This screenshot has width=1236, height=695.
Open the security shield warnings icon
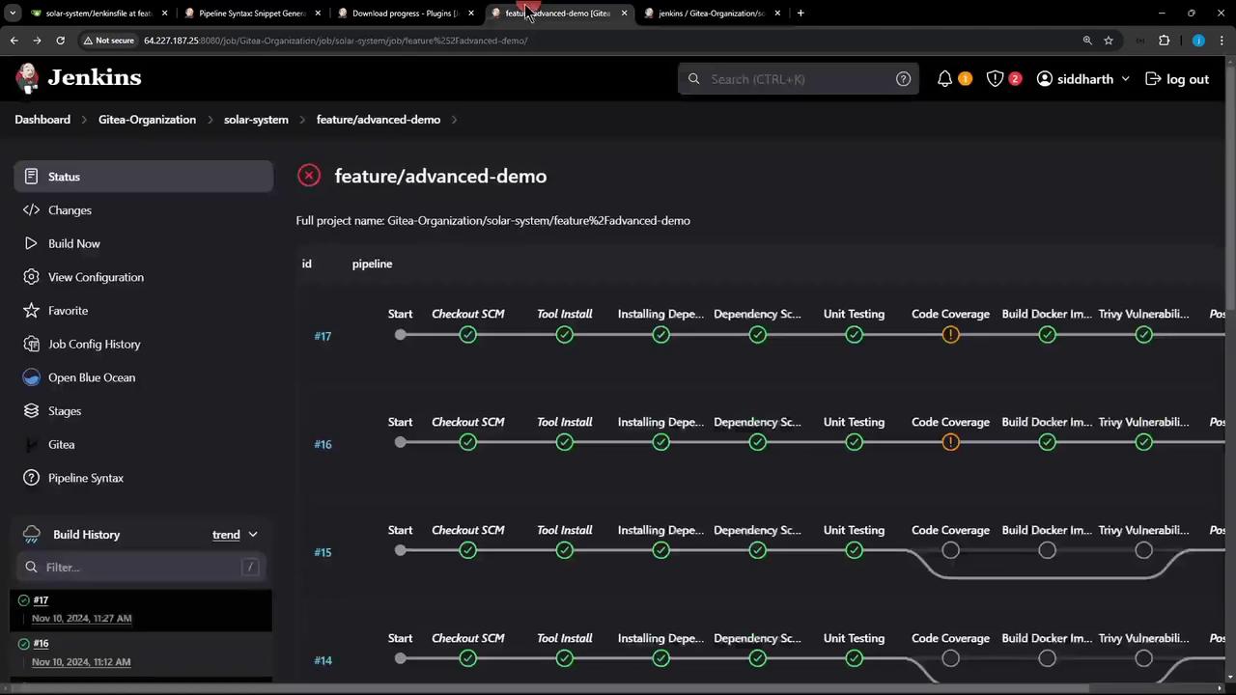pyautogui.click(x=995, y=79)
